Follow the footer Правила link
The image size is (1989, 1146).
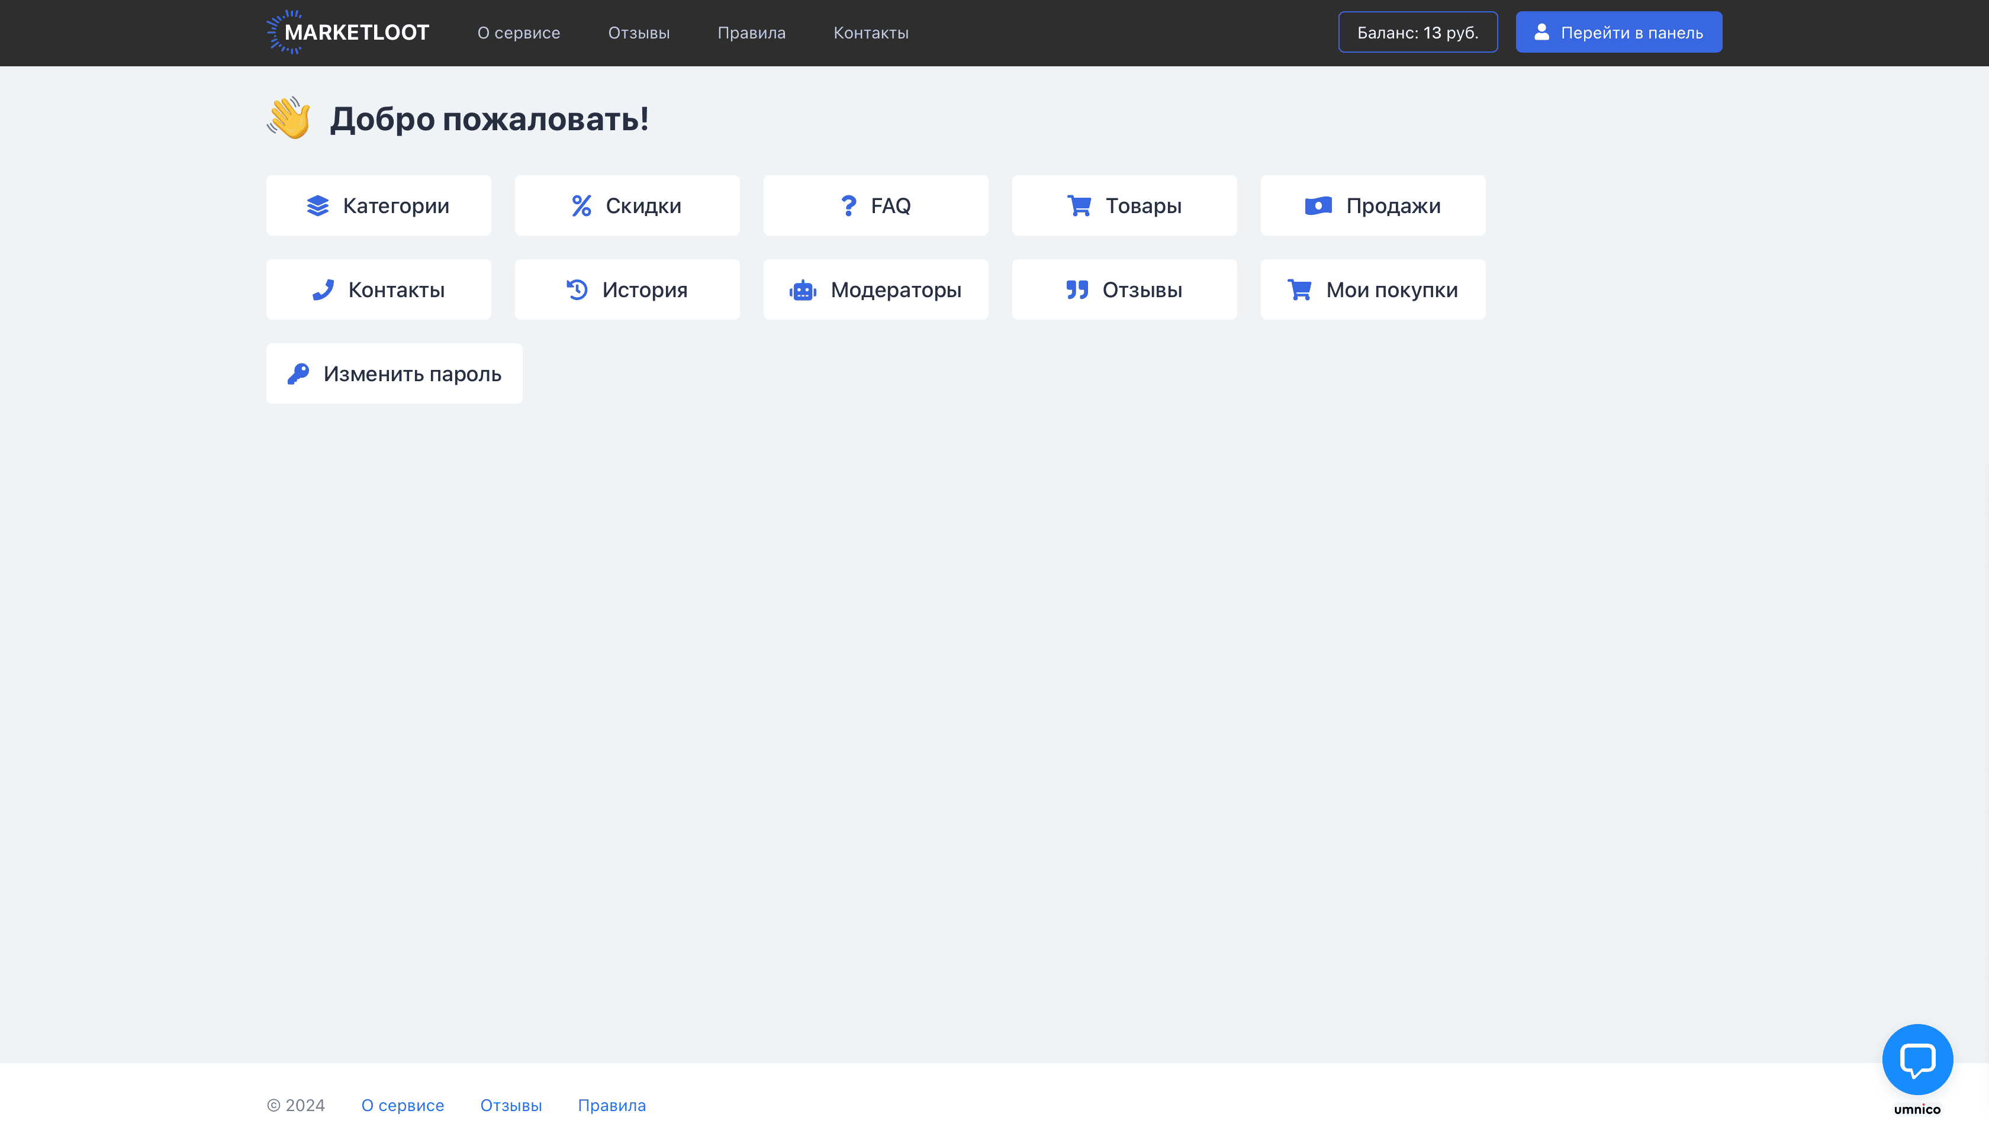[611, 1105]
